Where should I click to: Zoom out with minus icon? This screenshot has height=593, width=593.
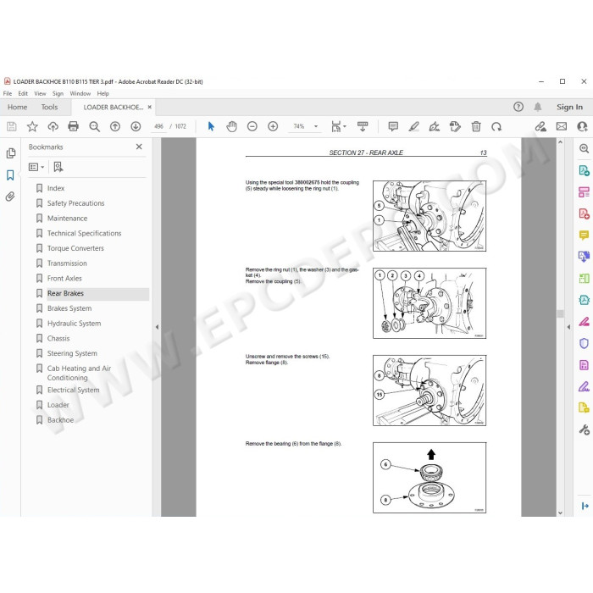(252, 126)
